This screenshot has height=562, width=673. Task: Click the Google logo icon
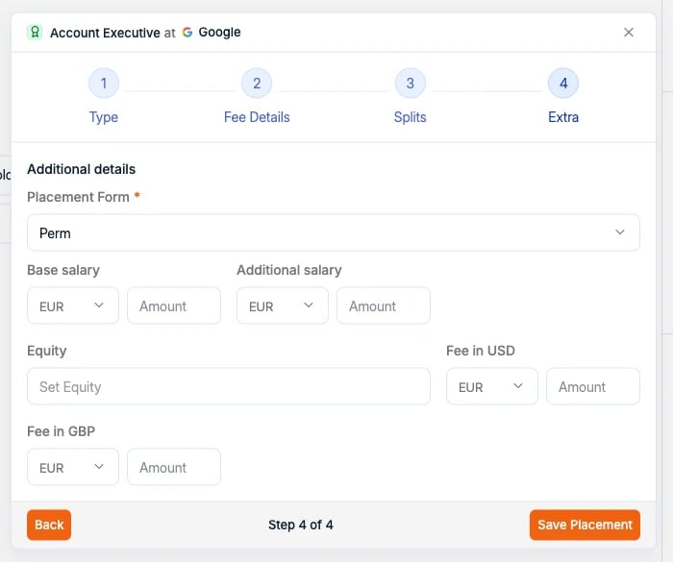[x=187, y=32]
